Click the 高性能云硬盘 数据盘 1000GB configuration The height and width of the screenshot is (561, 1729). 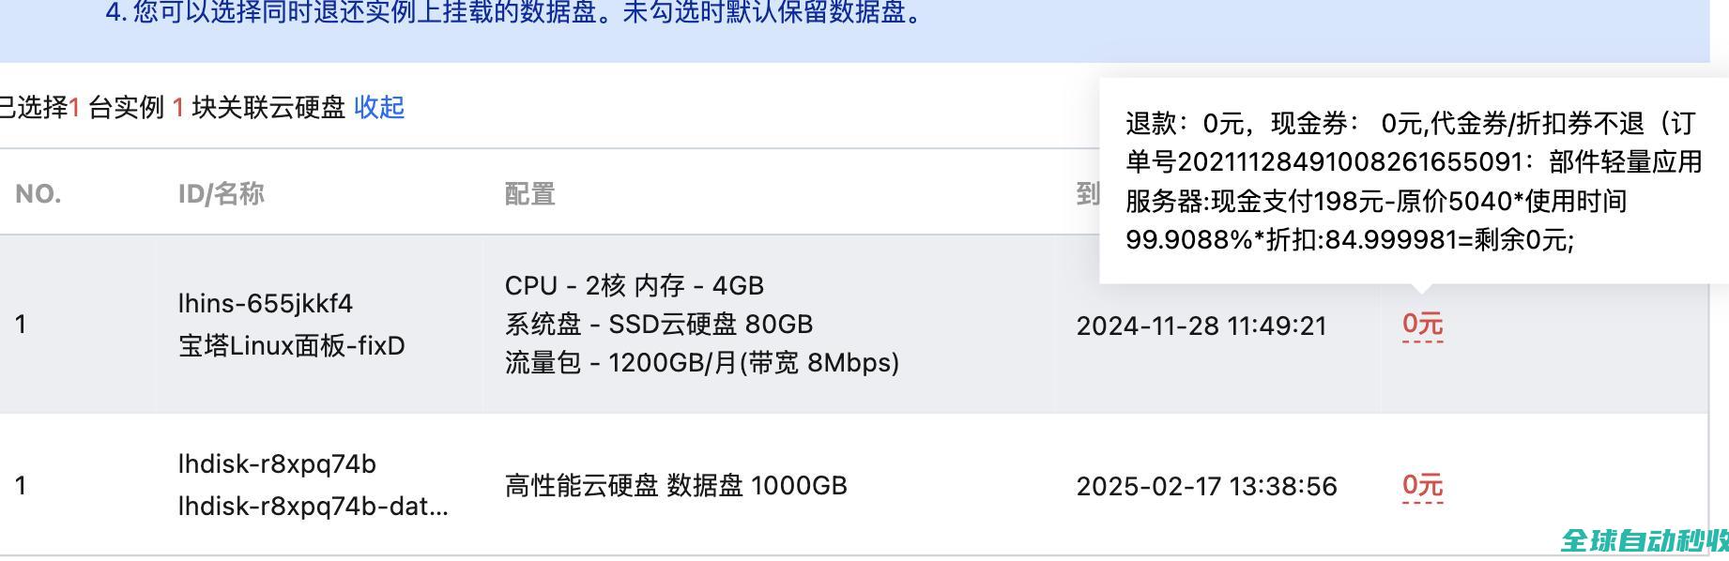pos(676,486)
